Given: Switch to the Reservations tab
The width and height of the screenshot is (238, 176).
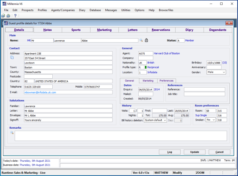Looking at the screenshot, I should pos(161,30).
